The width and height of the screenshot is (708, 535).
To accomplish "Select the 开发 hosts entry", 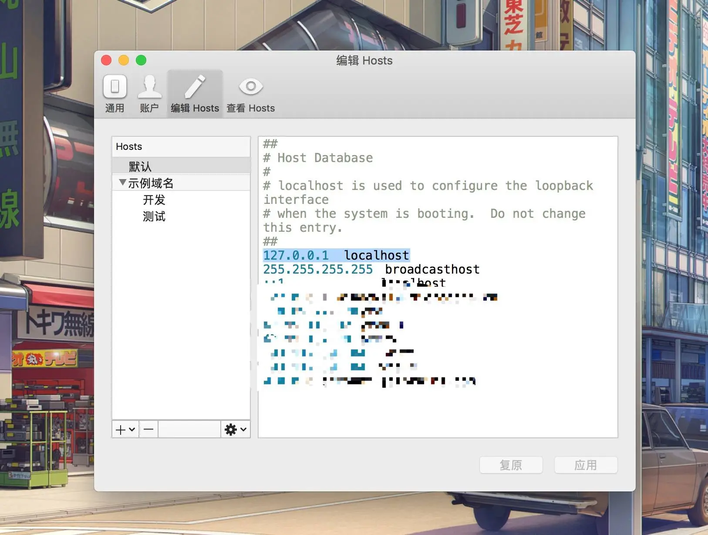I will point(181,200).
